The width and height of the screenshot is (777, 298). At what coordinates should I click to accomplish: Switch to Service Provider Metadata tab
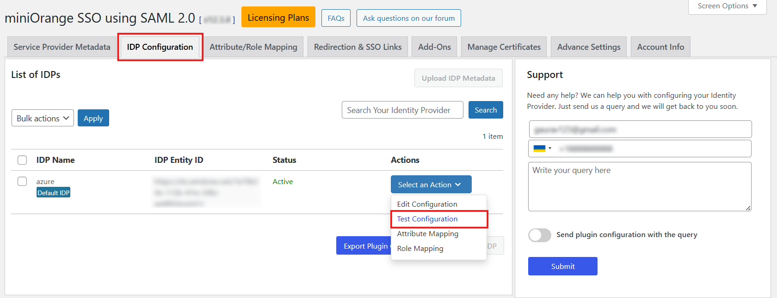[x=62, y=47]
